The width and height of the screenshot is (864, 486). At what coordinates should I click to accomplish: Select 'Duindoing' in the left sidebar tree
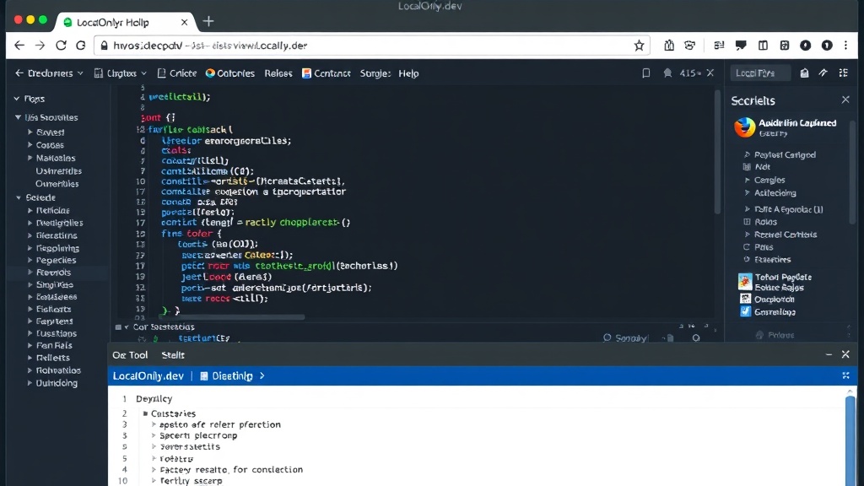[x=57, y=383]
